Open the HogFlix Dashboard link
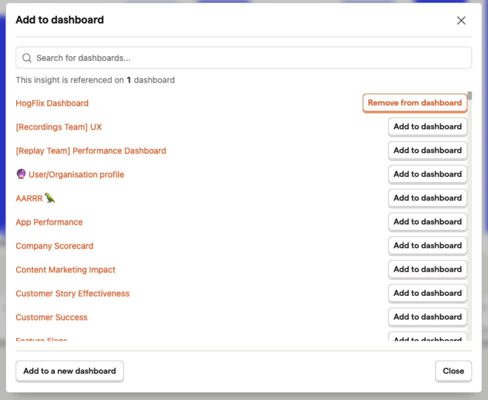 52,103
